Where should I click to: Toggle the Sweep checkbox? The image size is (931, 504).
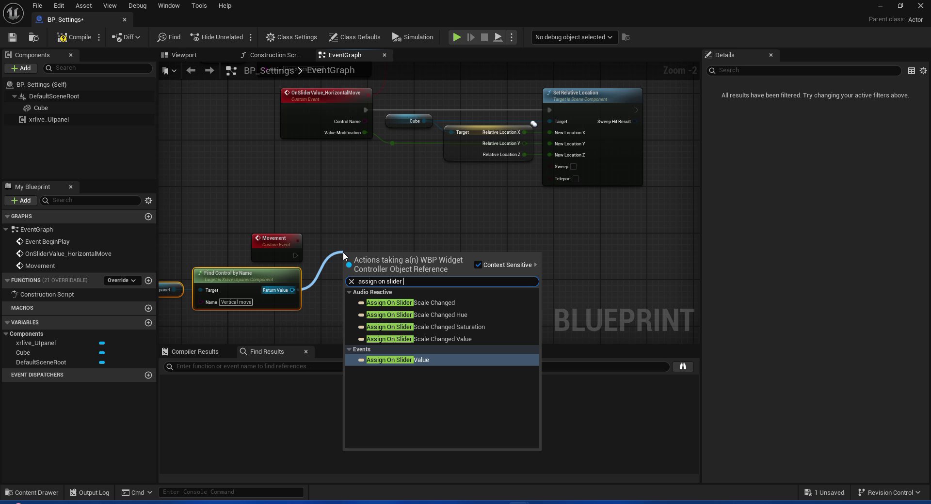point(573,167)
